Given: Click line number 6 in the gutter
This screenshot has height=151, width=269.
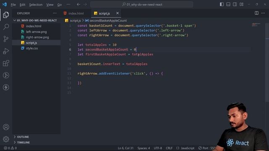Looking at the screenshot, I should (70, 49).
